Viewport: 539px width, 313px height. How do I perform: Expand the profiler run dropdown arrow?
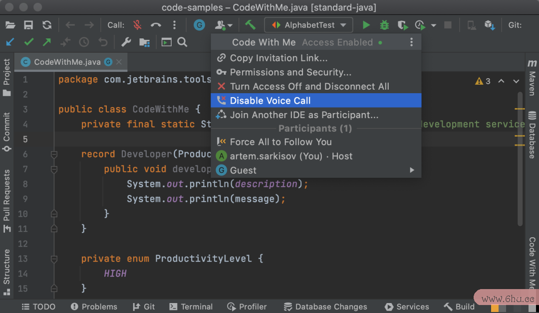[x=434, y=25]
